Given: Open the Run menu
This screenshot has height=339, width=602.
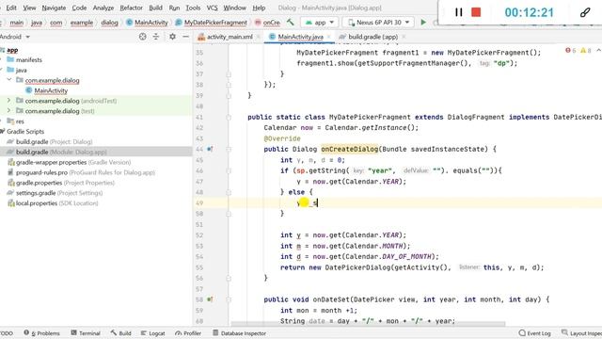Looking at the screenshot, I should point(174,8).
